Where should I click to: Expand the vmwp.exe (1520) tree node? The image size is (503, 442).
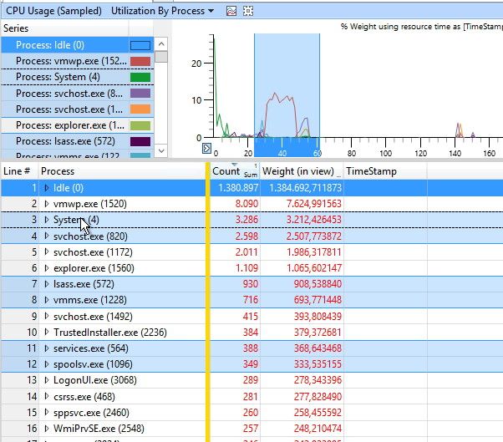46,204
